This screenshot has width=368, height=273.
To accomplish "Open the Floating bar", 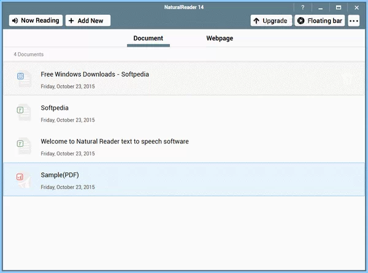I will (319, 21).
